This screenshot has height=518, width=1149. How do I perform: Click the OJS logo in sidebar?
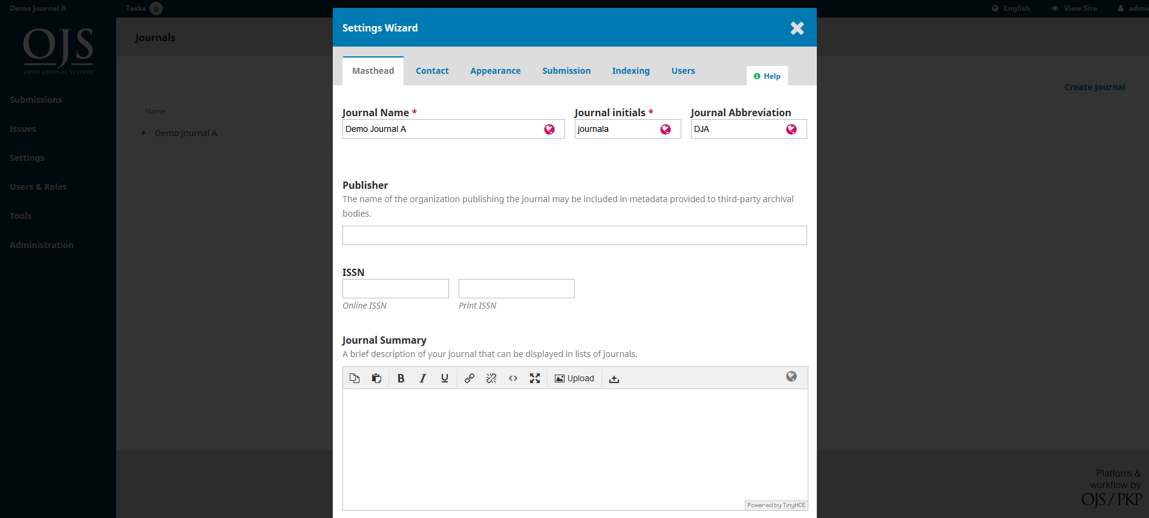click(58, 51)
